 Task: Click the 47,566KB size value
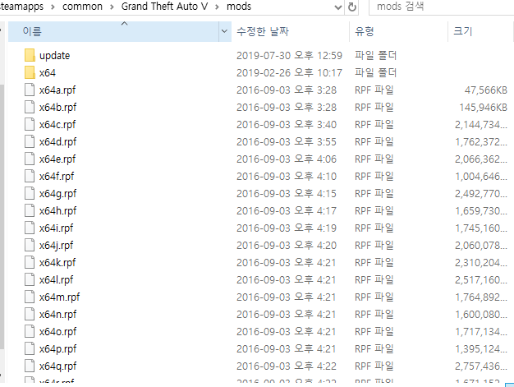[486, 90]
